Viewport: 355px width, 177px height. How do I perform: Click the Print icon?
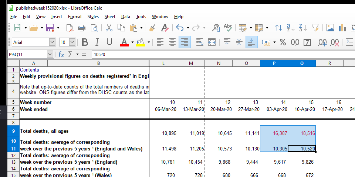click(82, 28)
